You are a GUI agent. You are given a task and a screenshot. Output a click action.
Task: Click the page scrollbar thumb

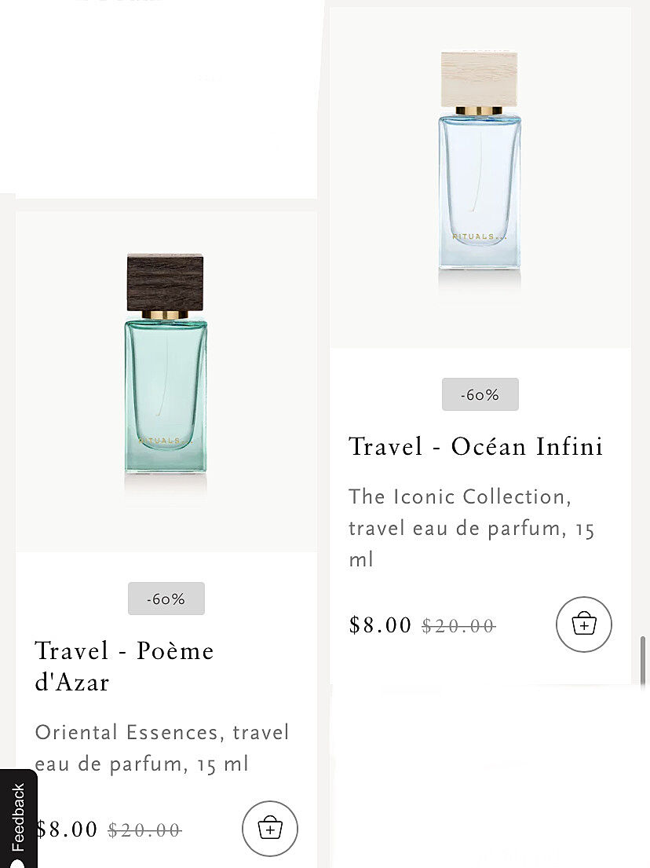tap(645, 660)
